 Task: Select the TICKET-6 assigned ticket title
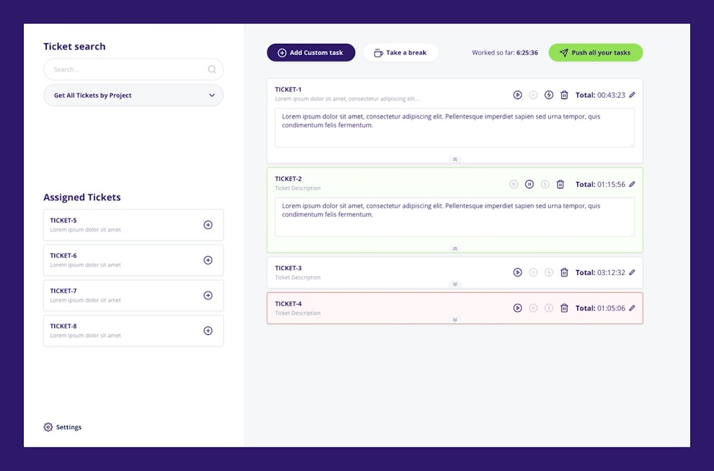pyautogui.click(x=63, y=255)
